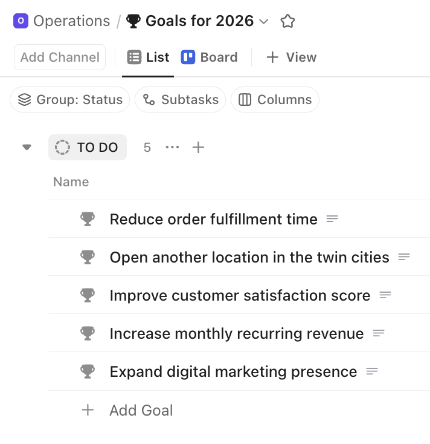Click the Add Channel button

point(60,57)
